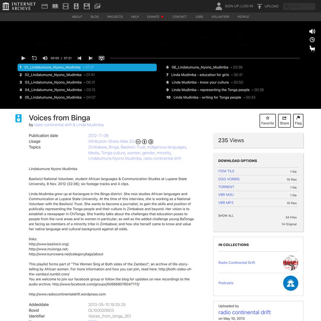Viewport: 321px width, 321px height.
Task: Click the Sign Up link
Action: 232,6
